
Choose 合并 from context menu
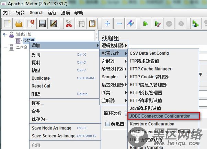(x=64, y=111)
